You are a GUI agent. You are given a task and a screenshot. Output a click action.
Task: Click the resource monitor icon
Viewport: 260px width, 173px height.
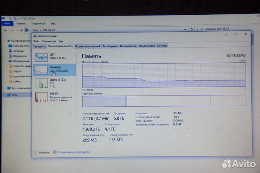coord(55,152)
